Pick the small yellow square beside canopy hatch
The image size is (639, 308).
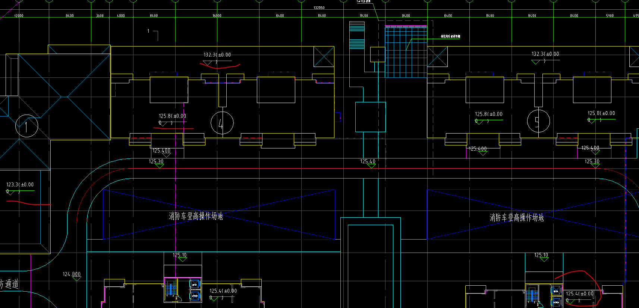(x=377, y=54)
